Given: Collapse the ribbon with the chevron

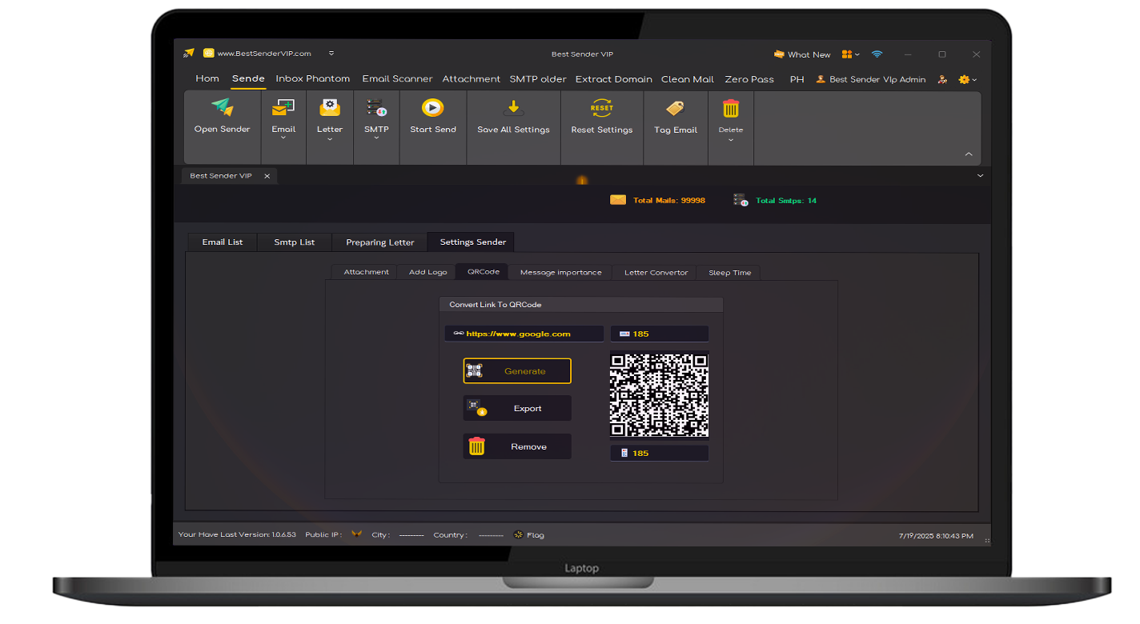Looking at the screenshot, I should 969,154.
